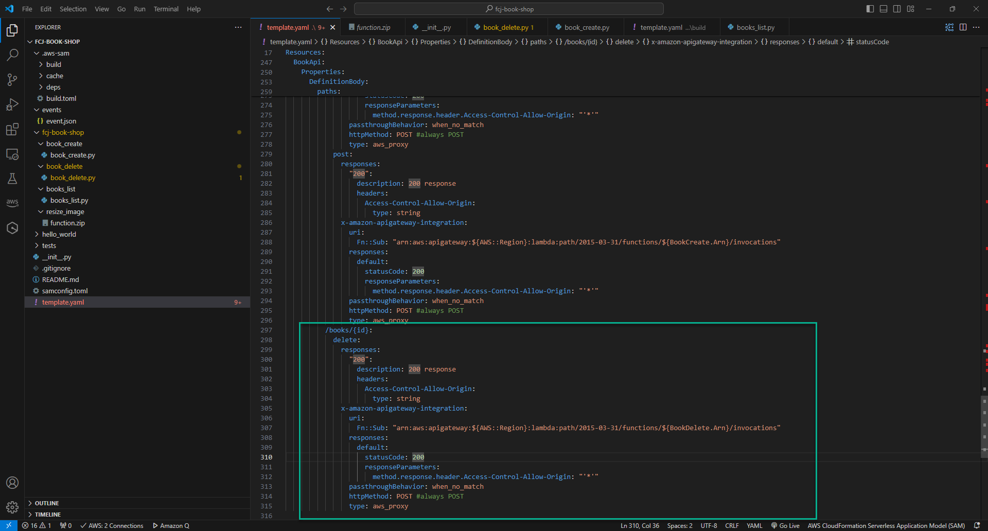Screen dimensions: 988x531
Task: Click Amazon Q status bar item
Action: (171, 525)
